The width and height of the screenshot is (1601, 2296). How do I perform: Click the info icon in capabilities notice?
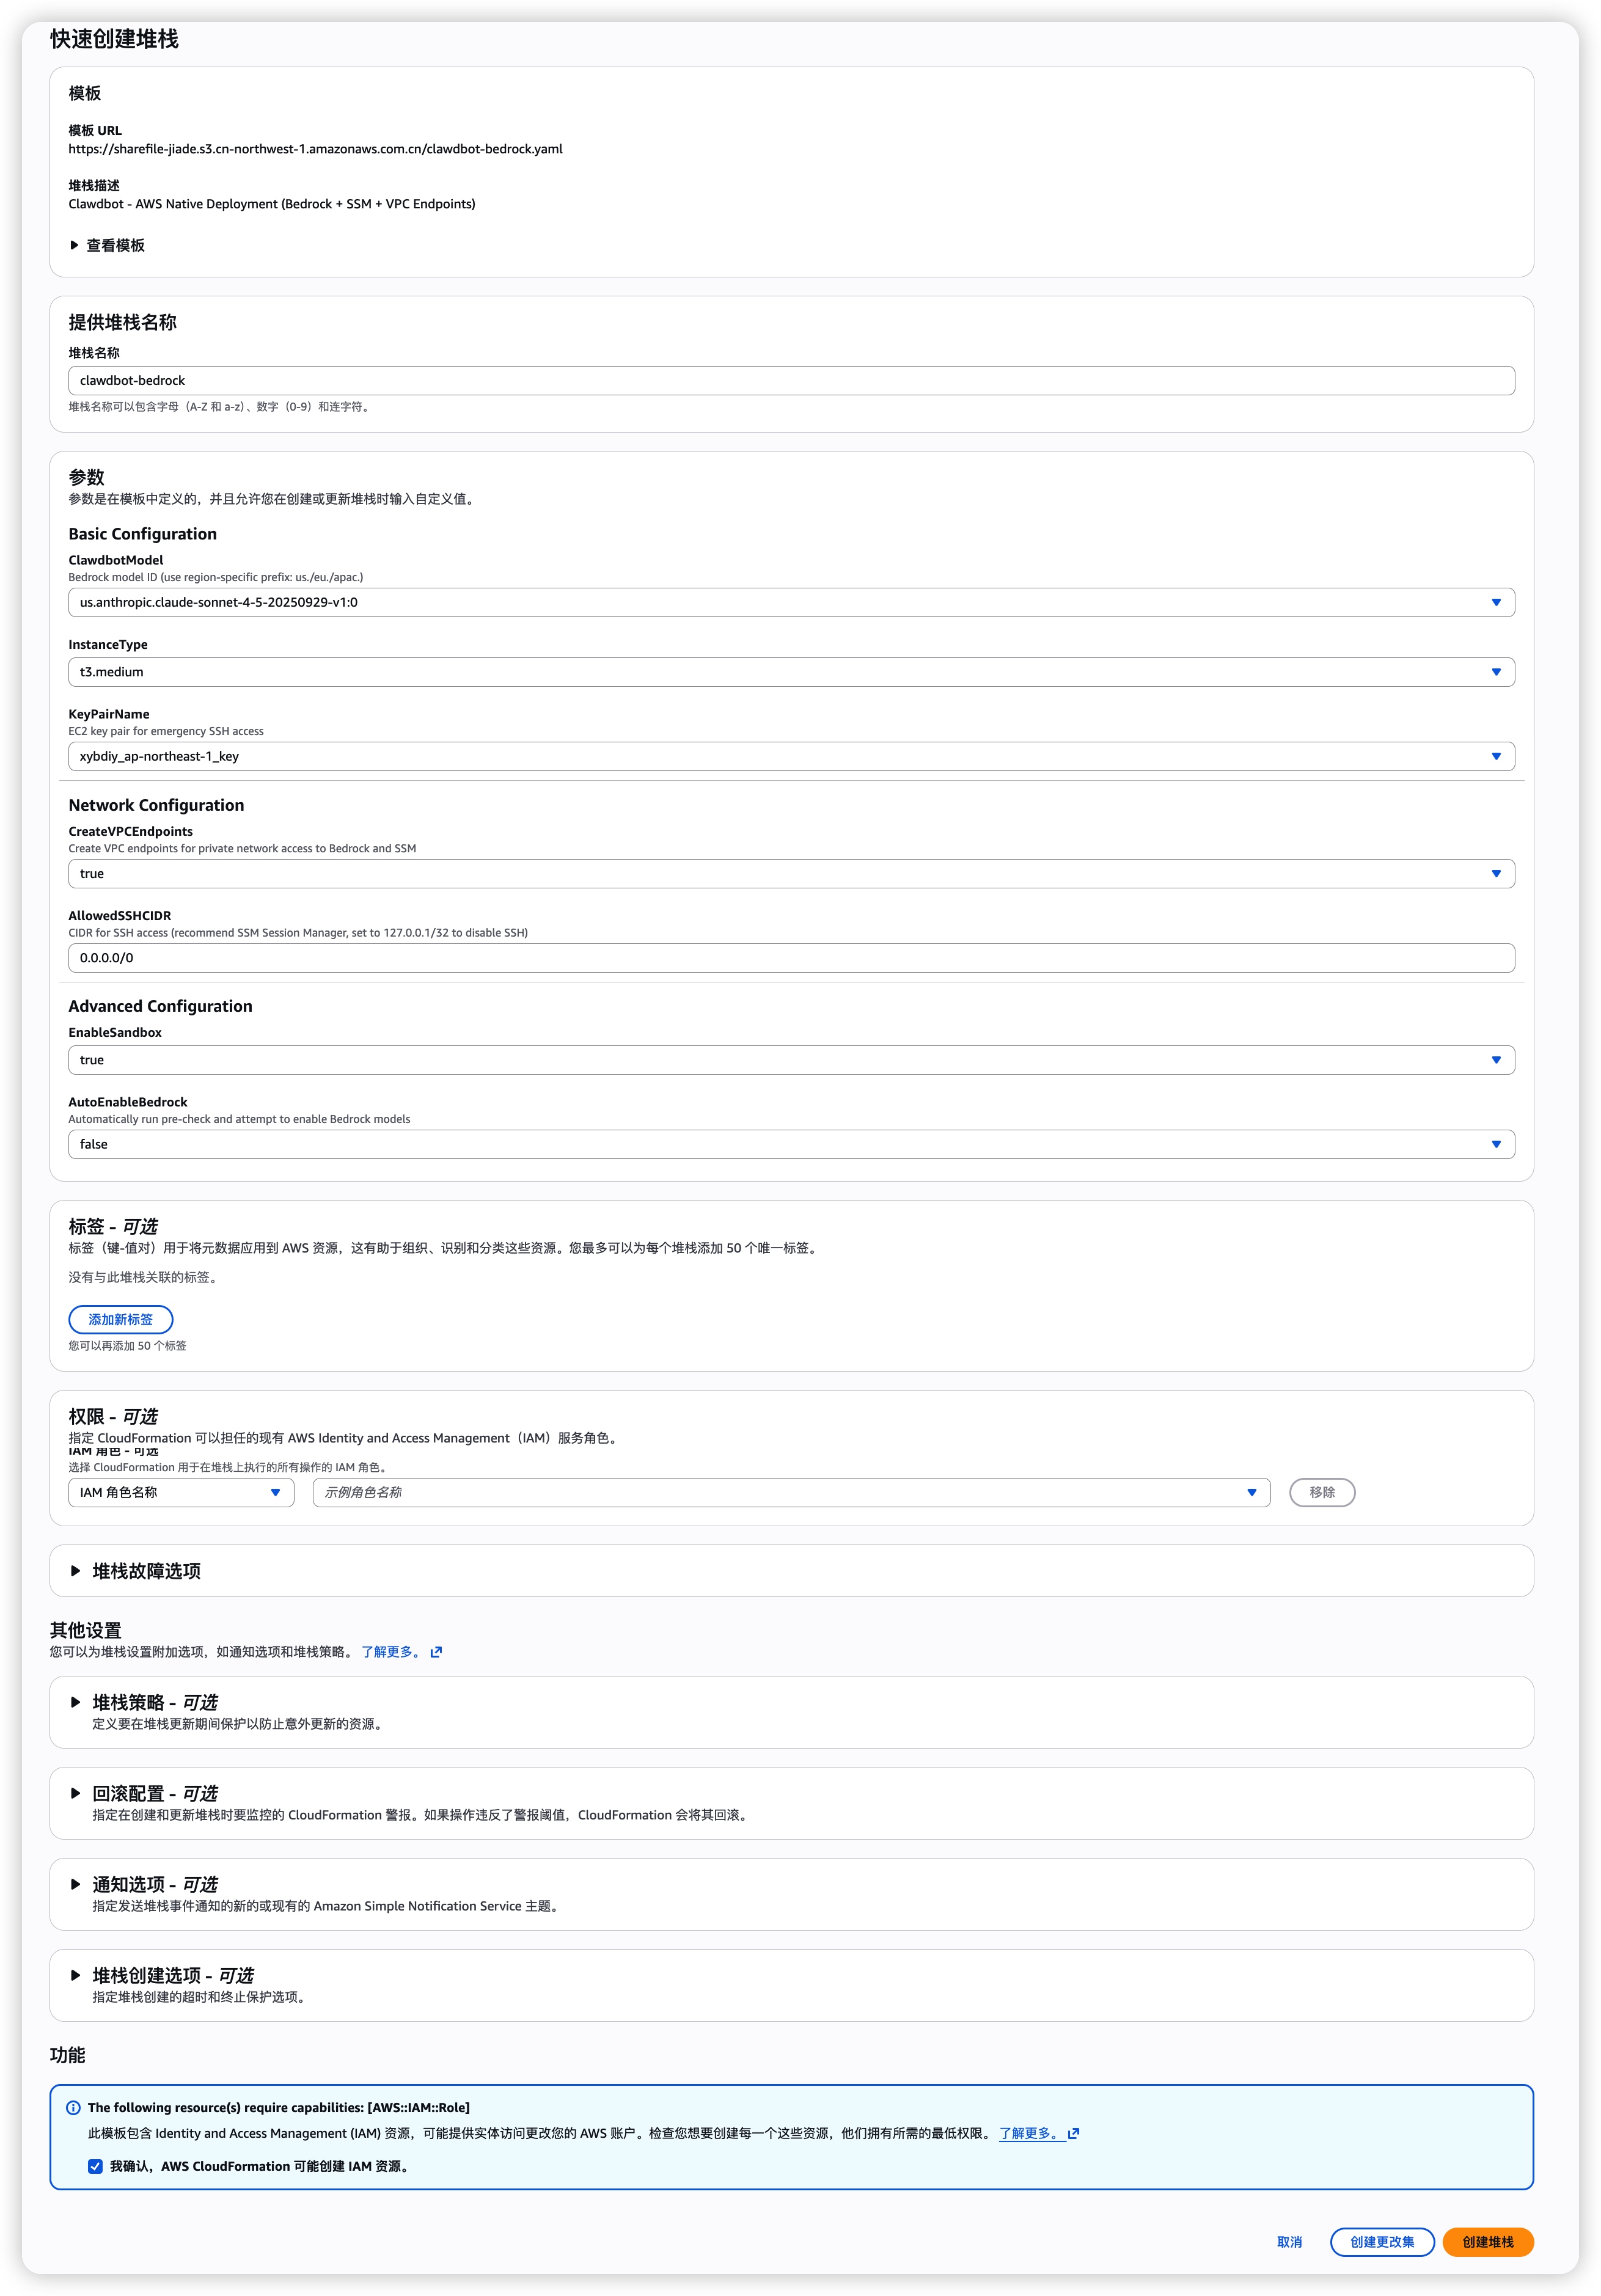click(73, 2107)
